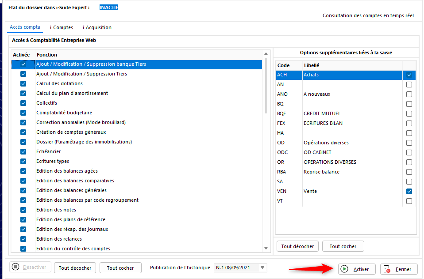
Task: Open the i-Acquisition tab
Action: coord(97,27)
